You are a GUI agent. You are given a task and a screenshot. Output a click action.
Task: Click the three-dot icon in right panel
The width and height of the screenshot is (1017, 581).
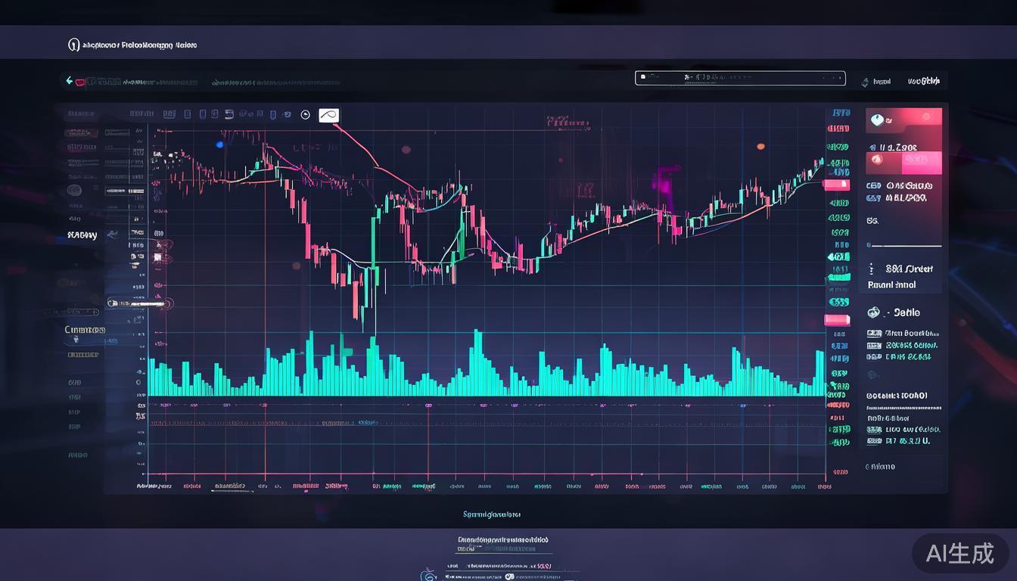pyautogui.click(x=872, y=269)
